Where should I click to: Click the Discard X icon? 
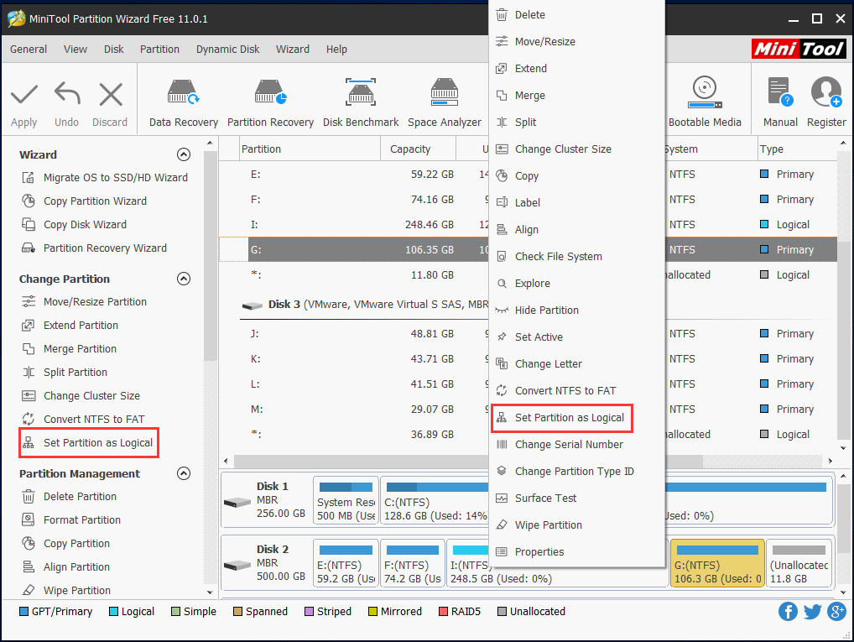coord(111,95)
